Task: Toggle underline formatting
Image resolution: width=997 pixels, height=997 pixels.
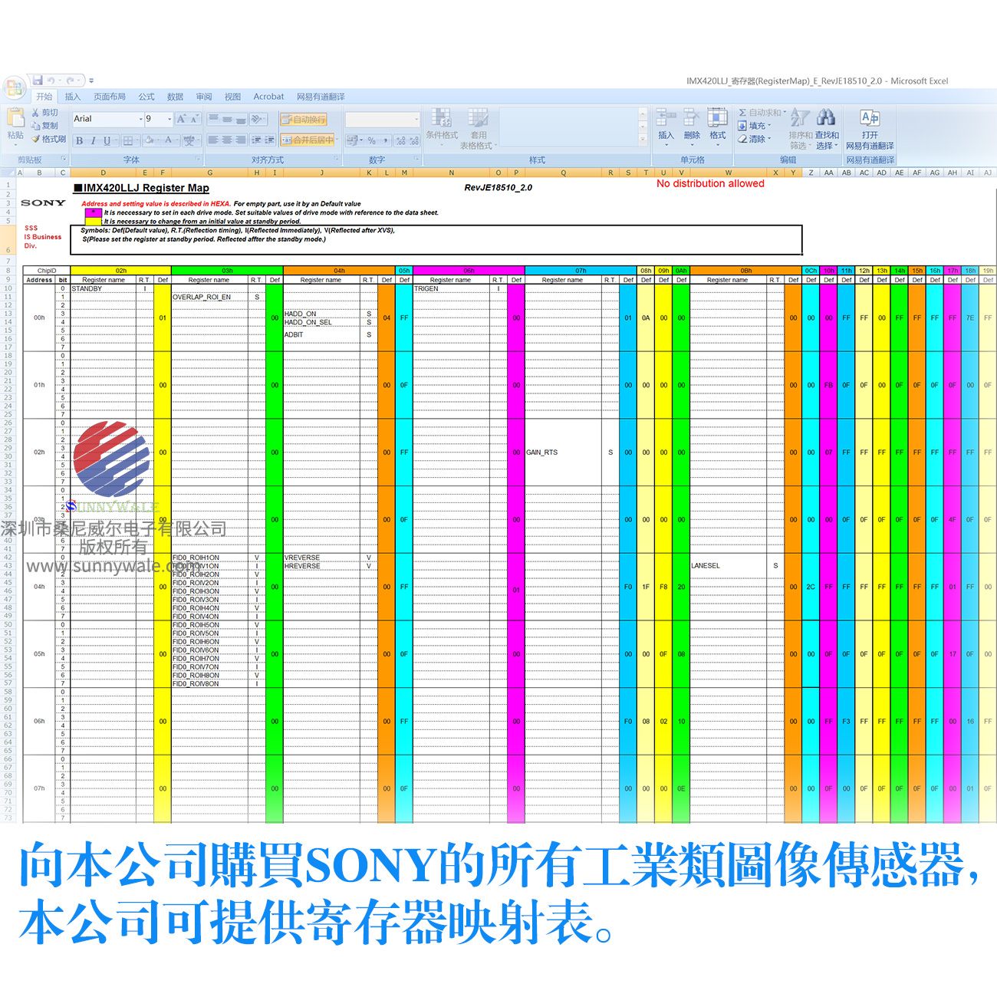Action: pos(107,141)
